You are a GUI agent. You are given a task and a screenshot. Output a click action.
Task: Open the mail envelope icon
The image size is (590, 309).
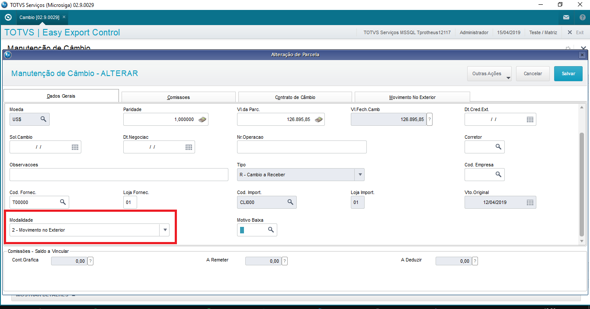point(566,18)
